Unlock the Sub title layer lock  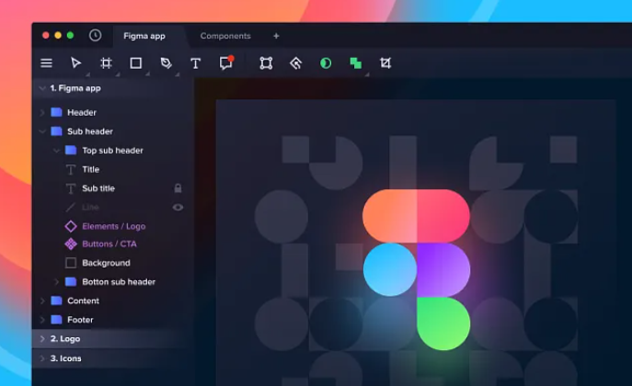pos(178,188)
